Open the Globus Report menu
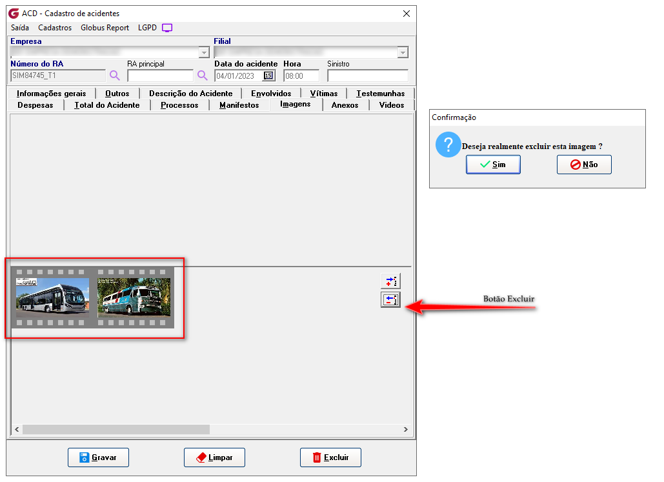This screenshot has height=482, width=664. (105, 28)
